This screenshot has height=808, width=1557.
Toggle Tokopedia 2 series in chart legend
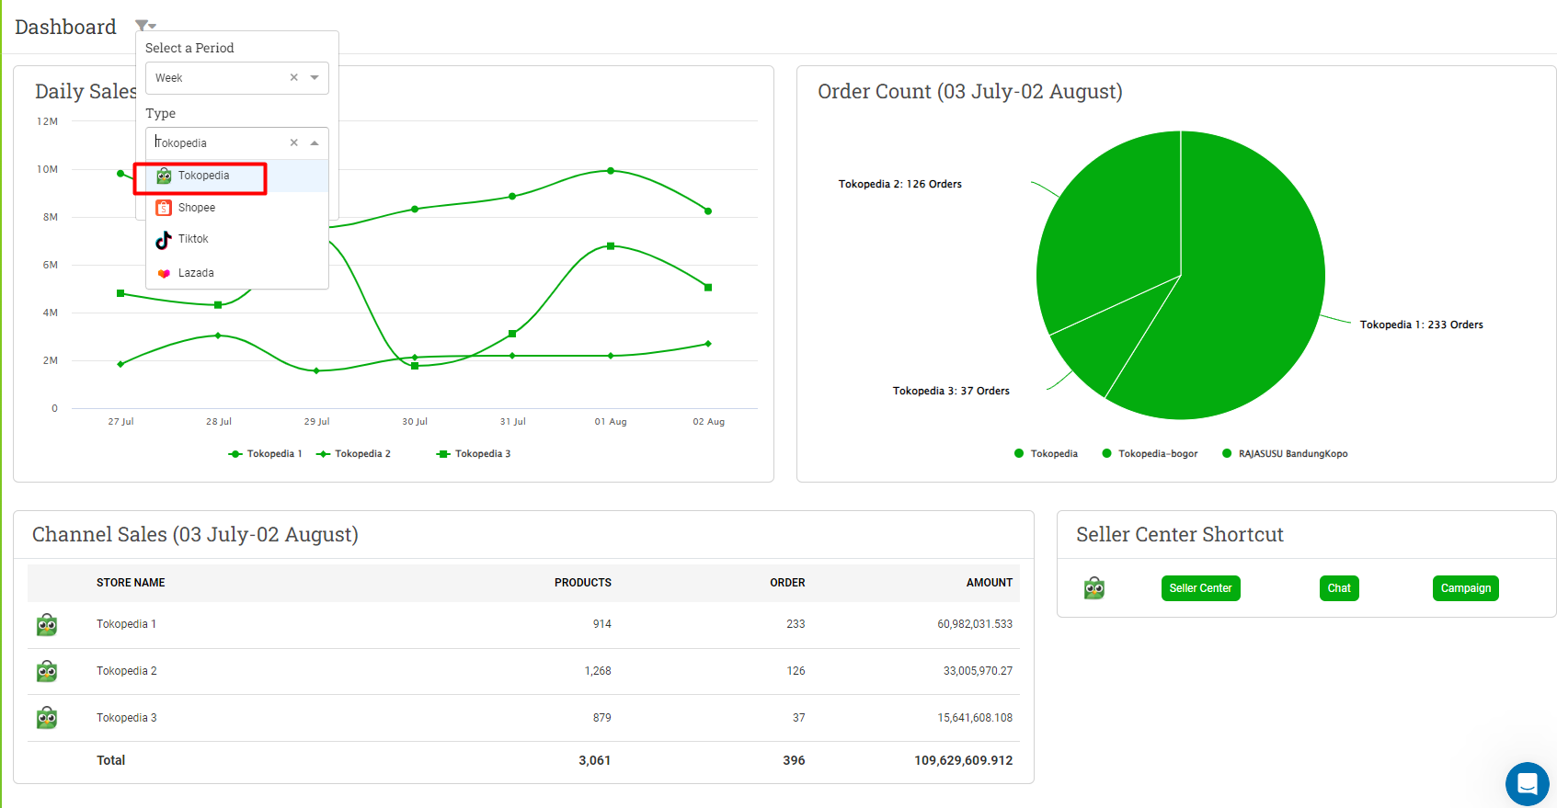click(353, 454)
